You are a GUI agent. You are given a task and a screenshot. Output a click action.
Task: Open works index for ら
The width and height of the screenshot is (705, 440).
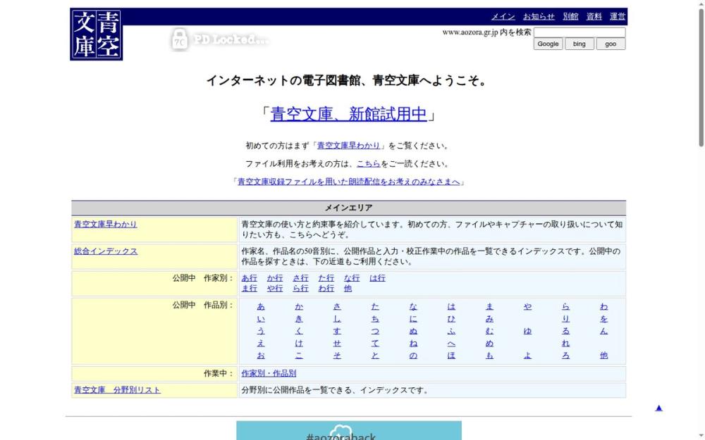[x=565, y=307]
